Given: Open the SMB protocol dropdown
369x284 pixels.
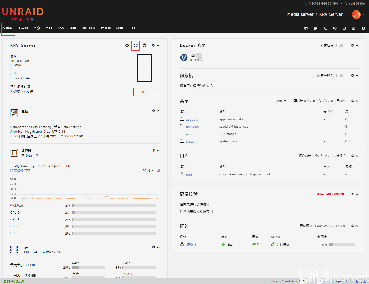Looking at the screenshot, I should point(281,101).
